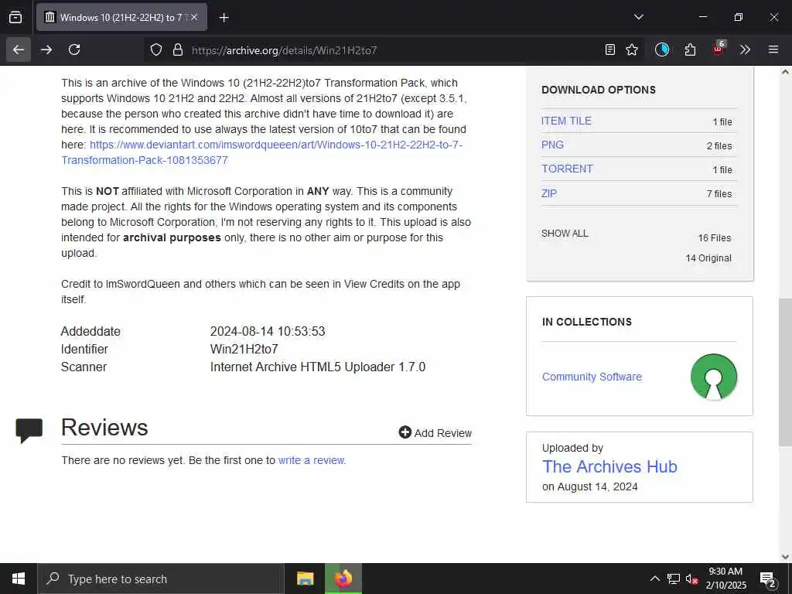
Task: Click the Identifier value Win21H2to7
Action: coord(244,349)
